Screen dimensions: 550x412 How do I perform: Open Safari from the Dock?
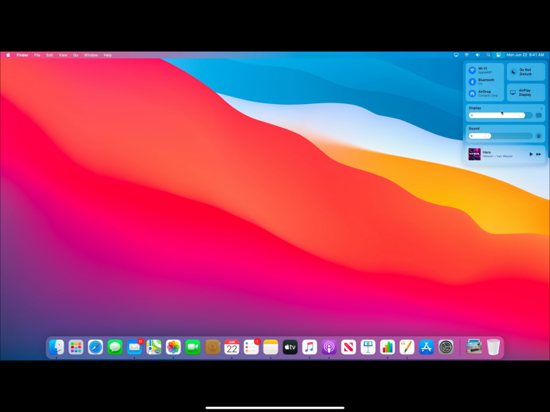(x=95, y=347)
